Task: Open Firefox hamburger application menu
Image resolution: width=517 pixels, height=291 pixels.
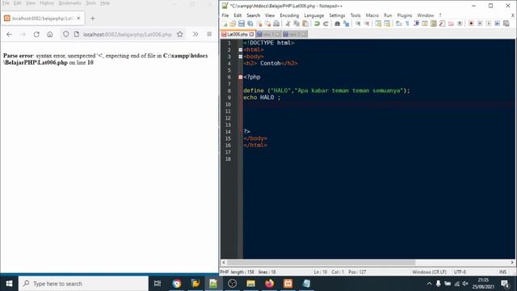Action: [209, 34]
